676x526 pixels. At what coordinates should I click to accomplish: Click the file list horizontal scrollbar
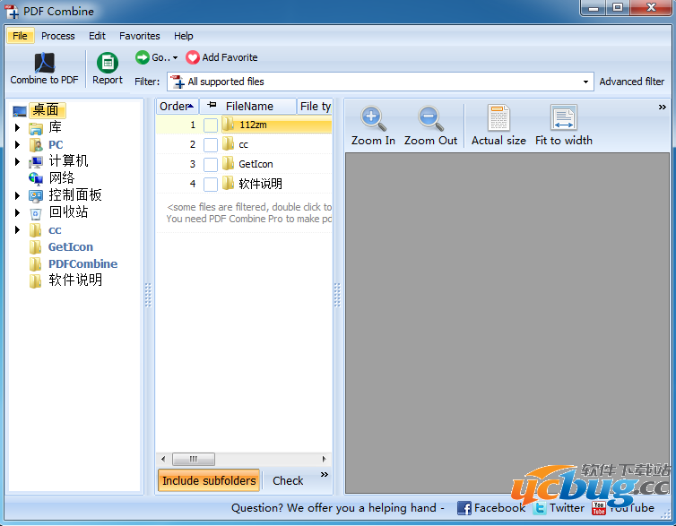pos(244,459)
